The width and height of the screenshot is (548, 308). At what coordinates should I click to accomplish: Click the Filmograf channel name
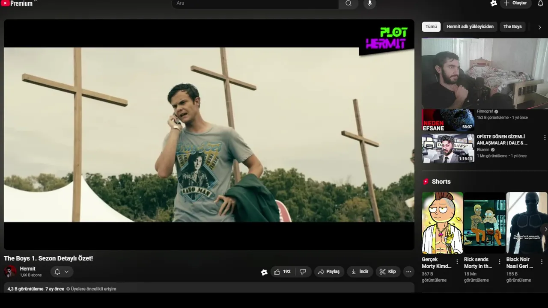point(485,112)
